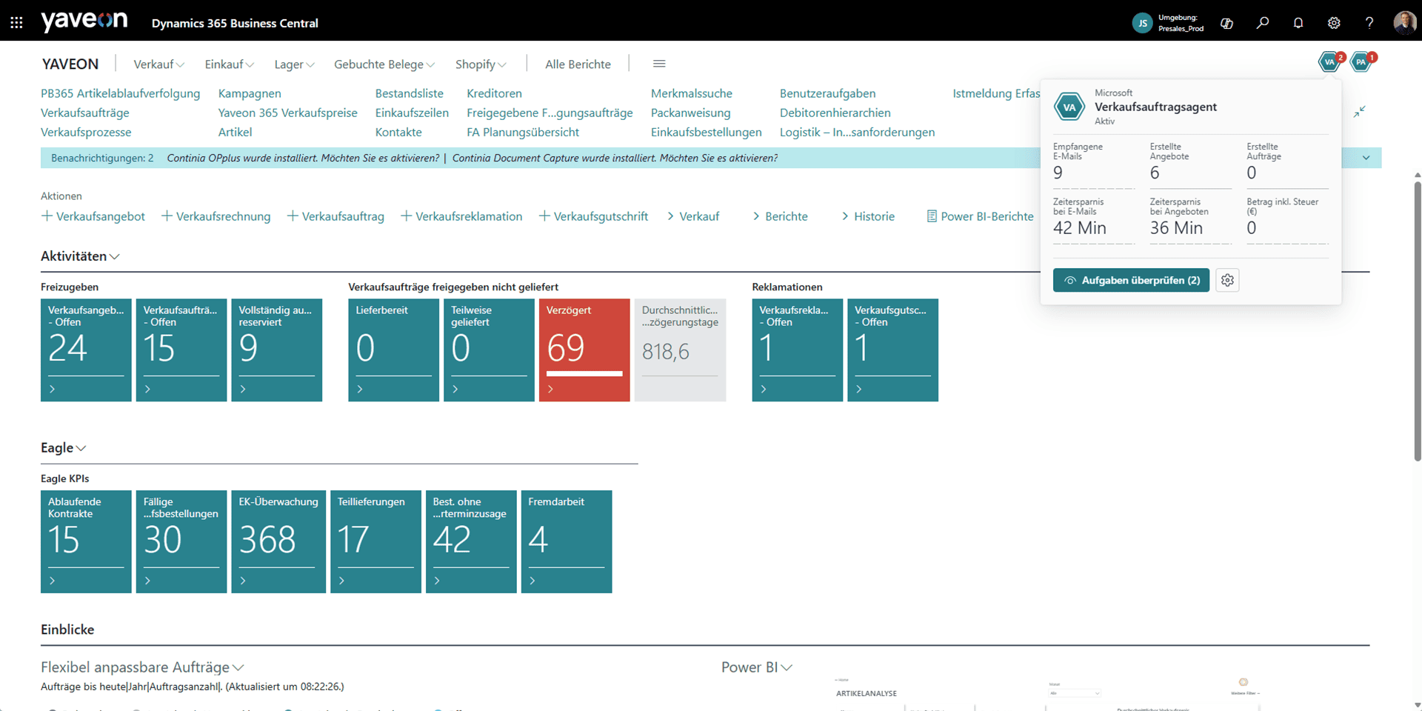This screenshot has height=711, width=1422.
Task: Open the Verkaufsangebote Offen tile showing 24
Action: (x=86, y=350)
